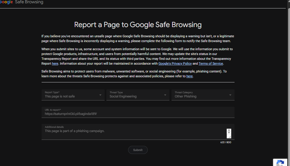Click the text area scroll up arrow
290x166 pixels.
click(229, 130)
